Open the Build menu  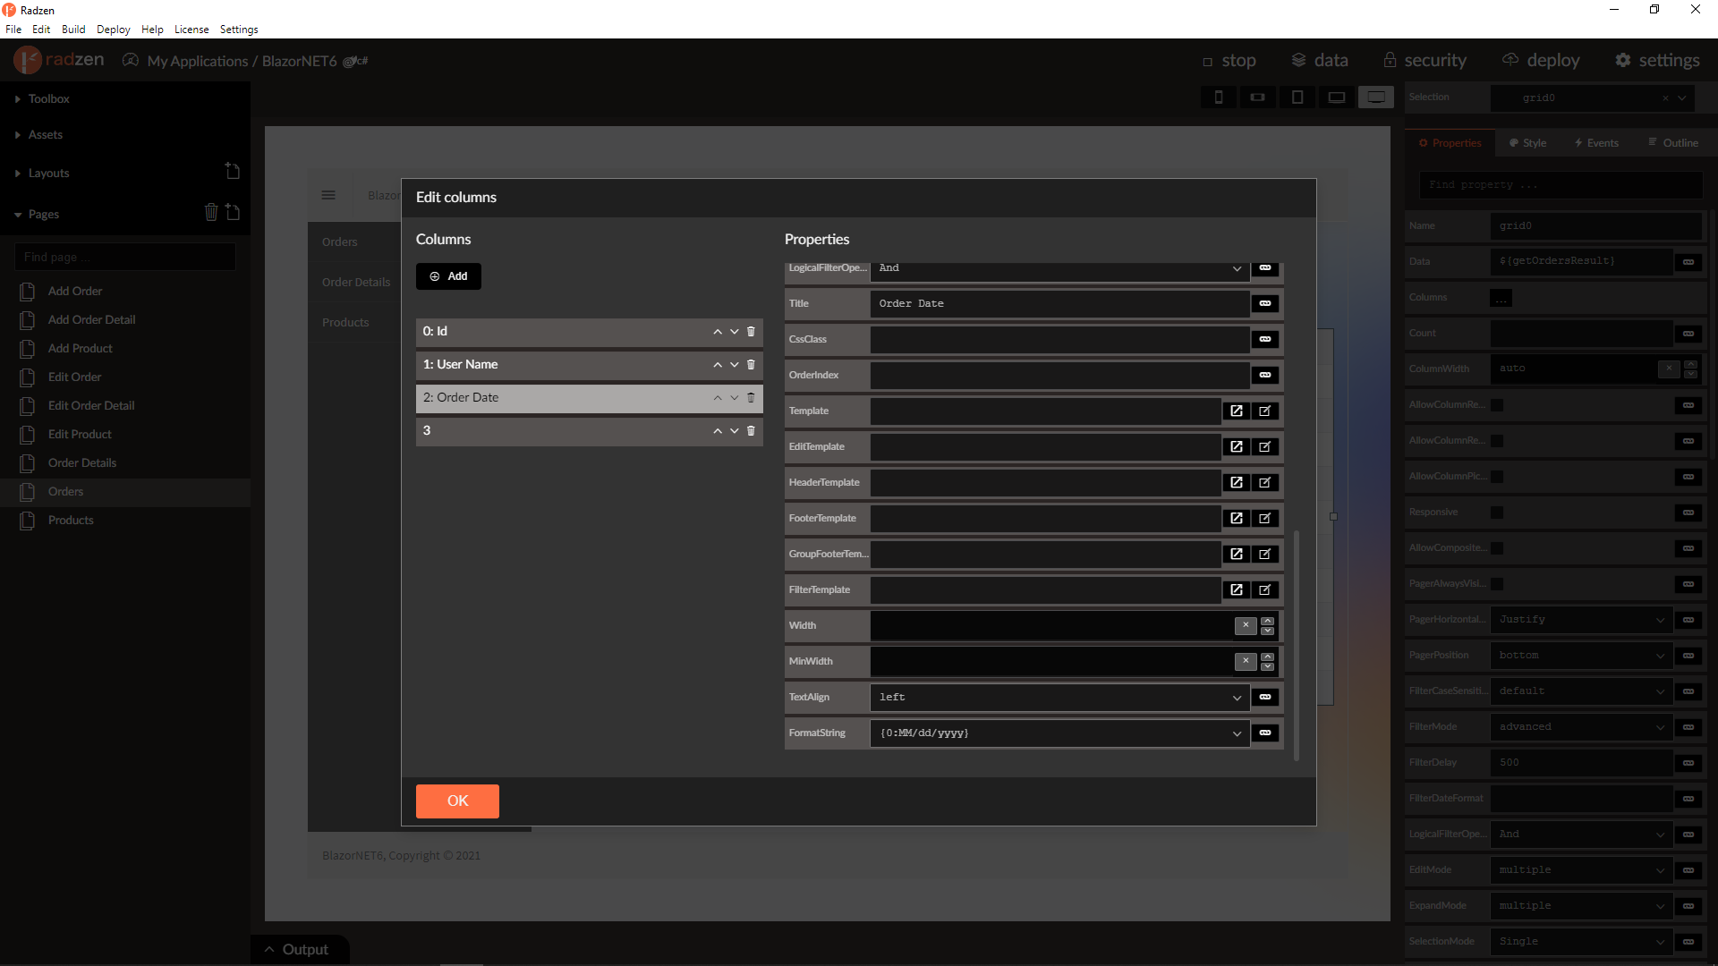pos(73,30)
